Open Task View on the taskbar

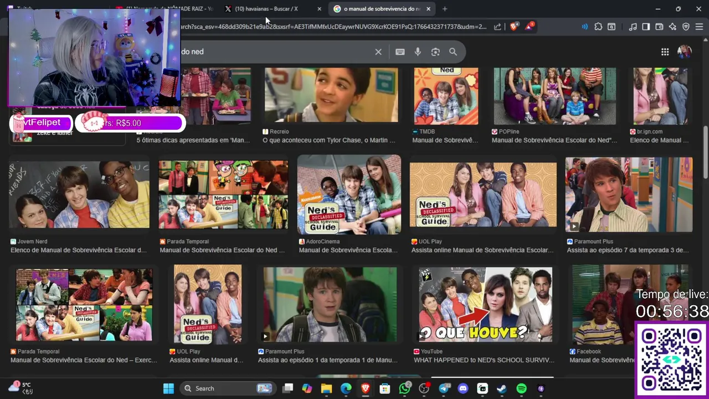click(287, 388)
